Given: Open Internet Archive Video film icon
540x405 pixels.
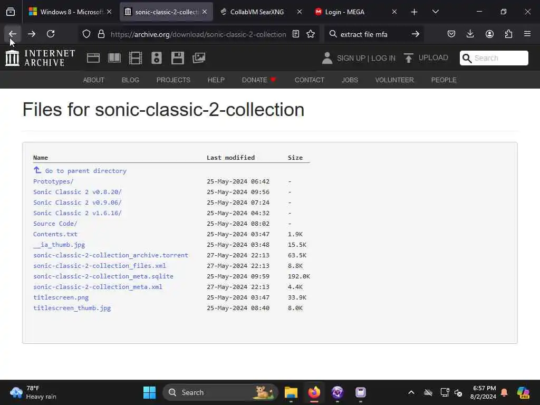Looking at the screenshot, I should click(136, 58).
